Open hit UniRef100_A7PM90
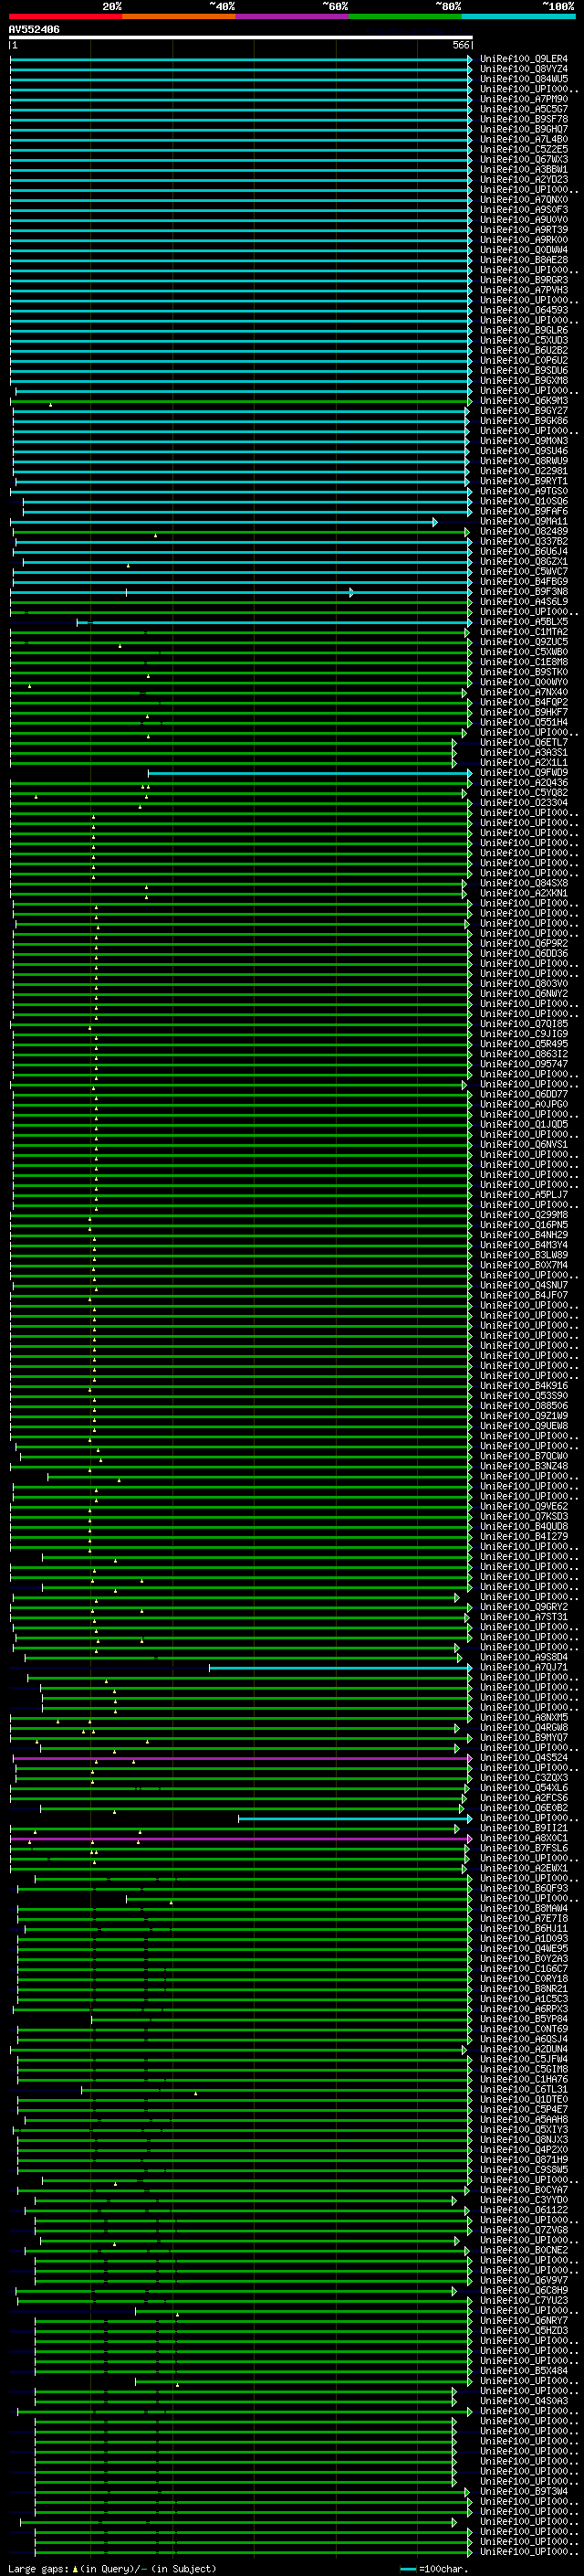 [x=524, y=99]
